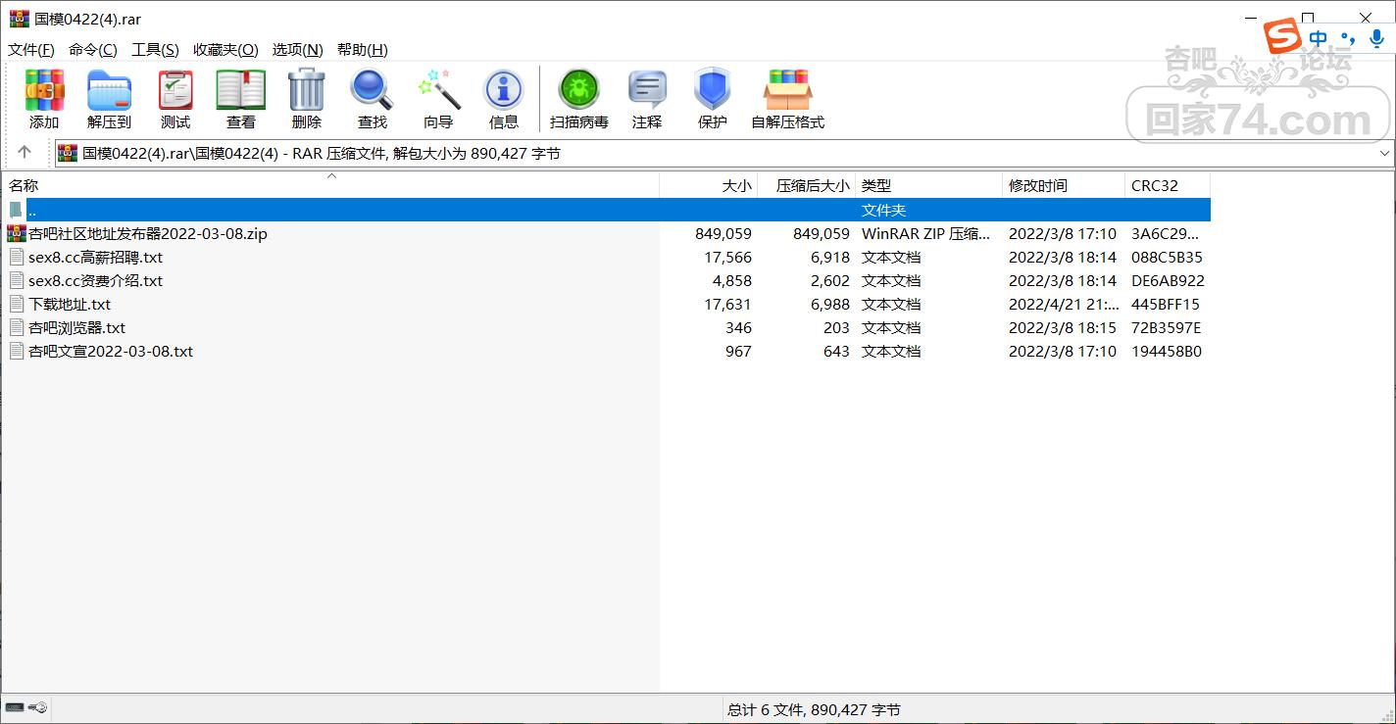Sort by the 名称 column header

click(330, 185)
